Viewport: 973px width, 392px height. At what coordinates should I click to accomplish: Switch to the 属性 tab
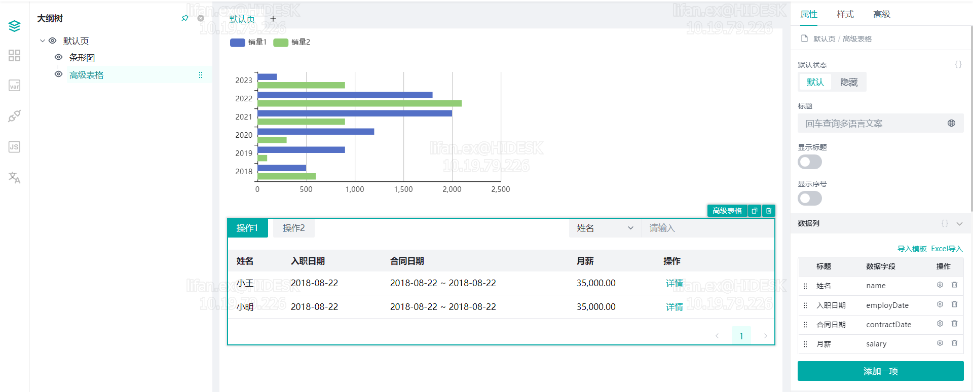809,14
